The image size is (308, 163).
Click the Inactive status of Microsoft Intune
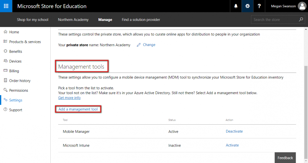coord(175,146)
